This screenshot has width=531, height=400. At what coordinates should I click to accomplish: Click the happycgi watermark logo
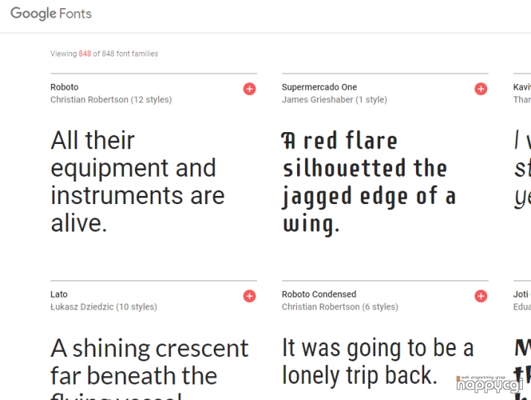click(489, 384)
